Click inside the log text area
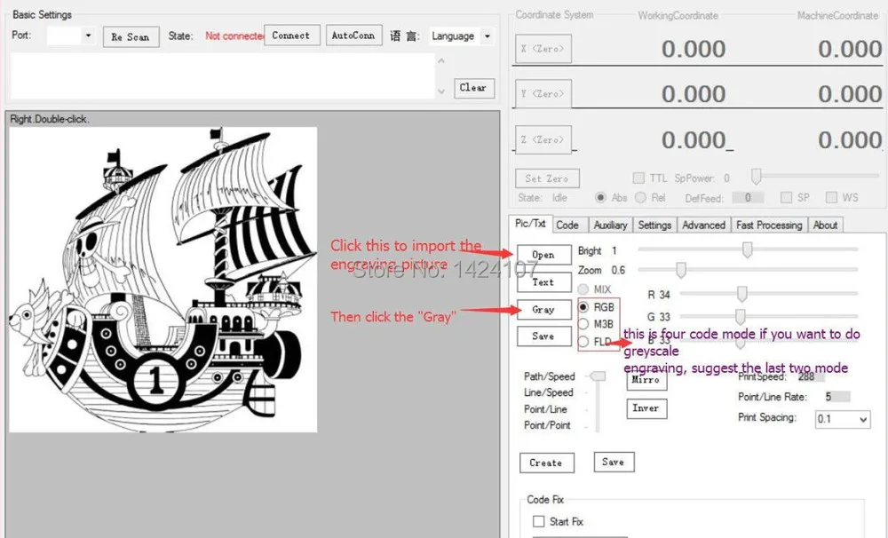 223,76
